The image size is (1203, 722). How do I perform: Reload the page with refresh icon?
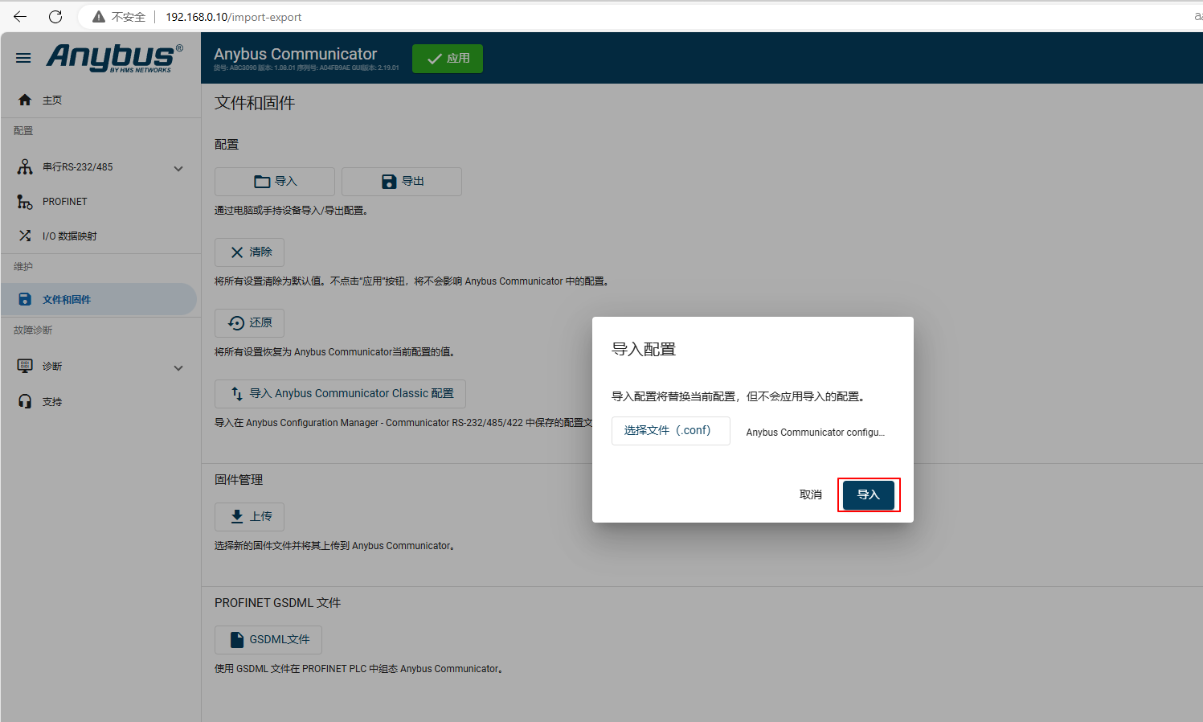click(x=55, y=16)
